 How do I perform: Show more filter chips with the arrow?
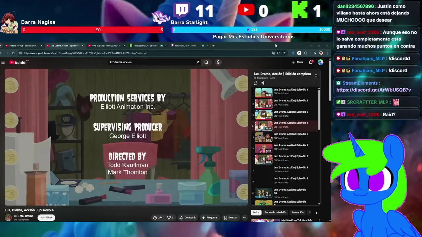[316, 213]
